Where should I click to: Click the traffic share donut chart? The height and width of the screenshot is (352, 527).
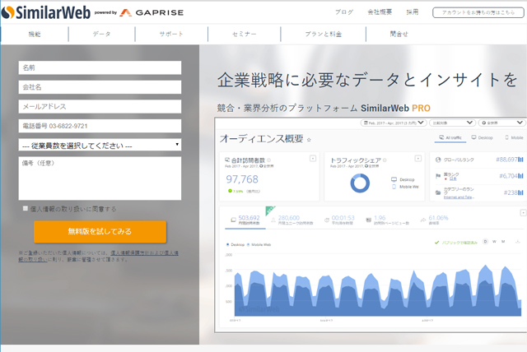[360, 183]
